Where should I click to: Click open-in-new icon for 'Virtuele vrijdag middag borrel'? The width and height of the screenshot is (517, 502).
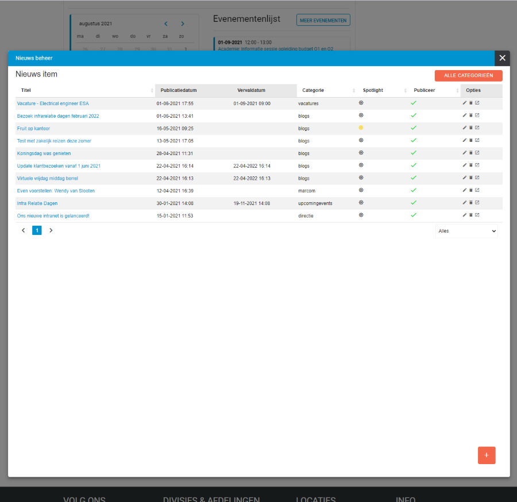pos(477,178)
